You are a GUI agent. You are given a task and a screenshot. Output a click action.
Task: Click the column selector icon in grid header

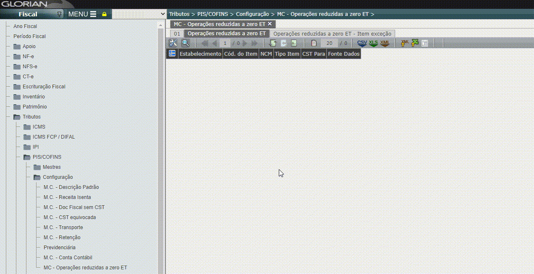pyautogui.click(x=172, y=54)
